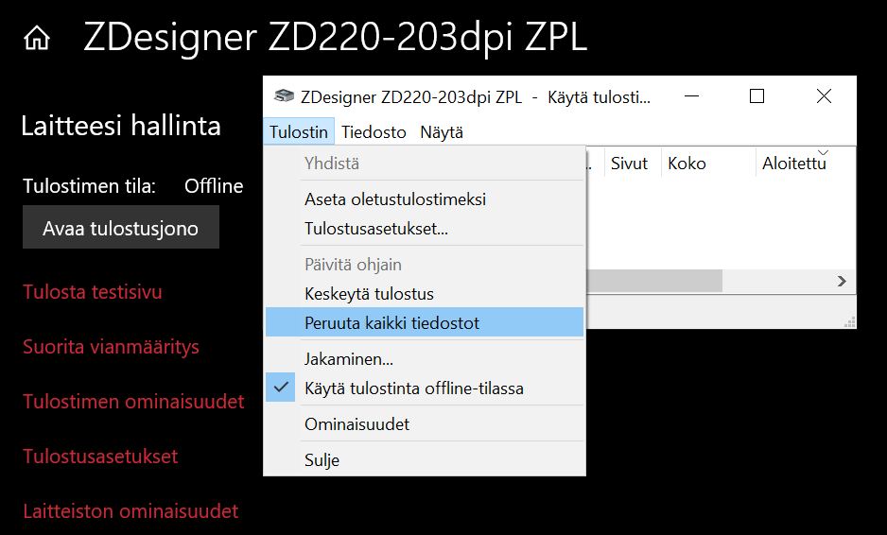Viewport: 887px width, 535px height.
Task: Click the Tulosta testisivu link
Action: (x=93, y=292)
